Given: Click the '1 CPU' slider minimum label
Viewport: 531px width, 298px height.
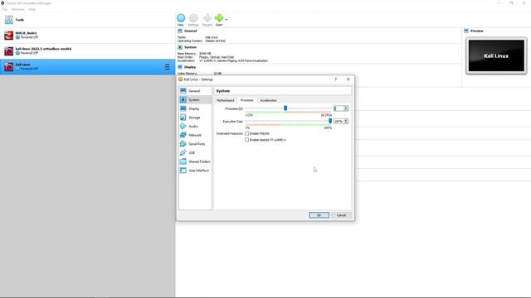Looking at the screenshot, I should (249, 115).
